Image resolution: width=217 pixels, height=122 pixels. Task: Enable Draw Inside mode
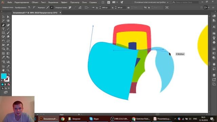(x=9, y=88)
